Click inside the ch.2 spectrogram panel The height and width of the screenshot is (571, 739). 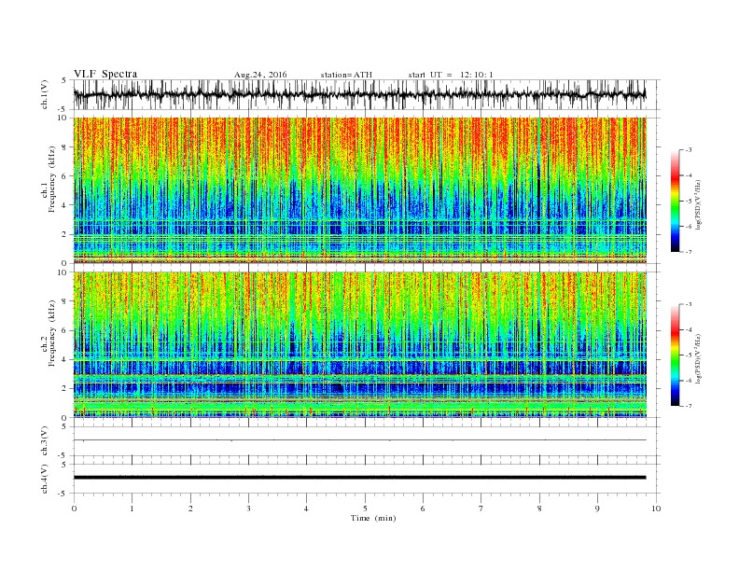359,345
